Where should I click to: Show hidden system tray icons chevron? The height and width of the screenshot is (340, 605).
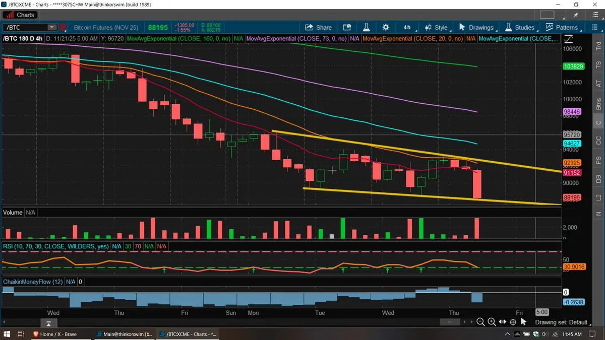507,334
